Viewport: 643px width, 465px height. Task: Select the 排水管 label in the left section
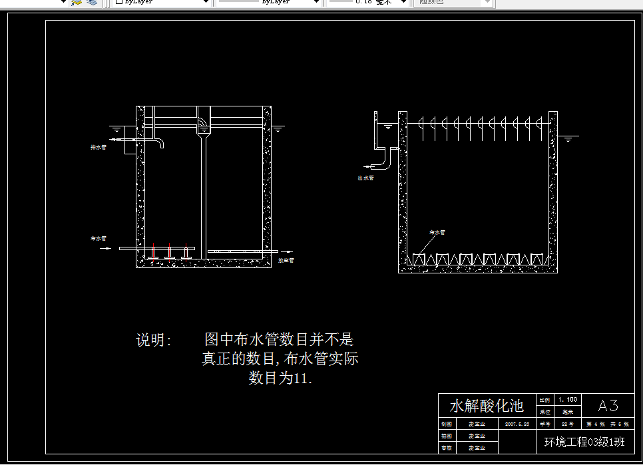click(x=99, y=147)
